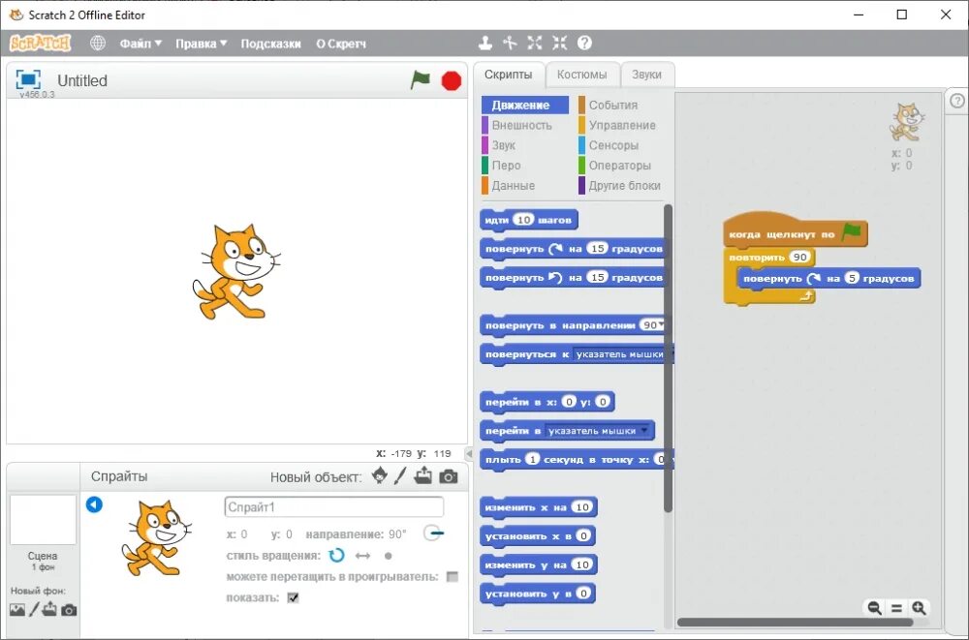
Task: Click О Скретч menu item
Action: coord(341,44)
